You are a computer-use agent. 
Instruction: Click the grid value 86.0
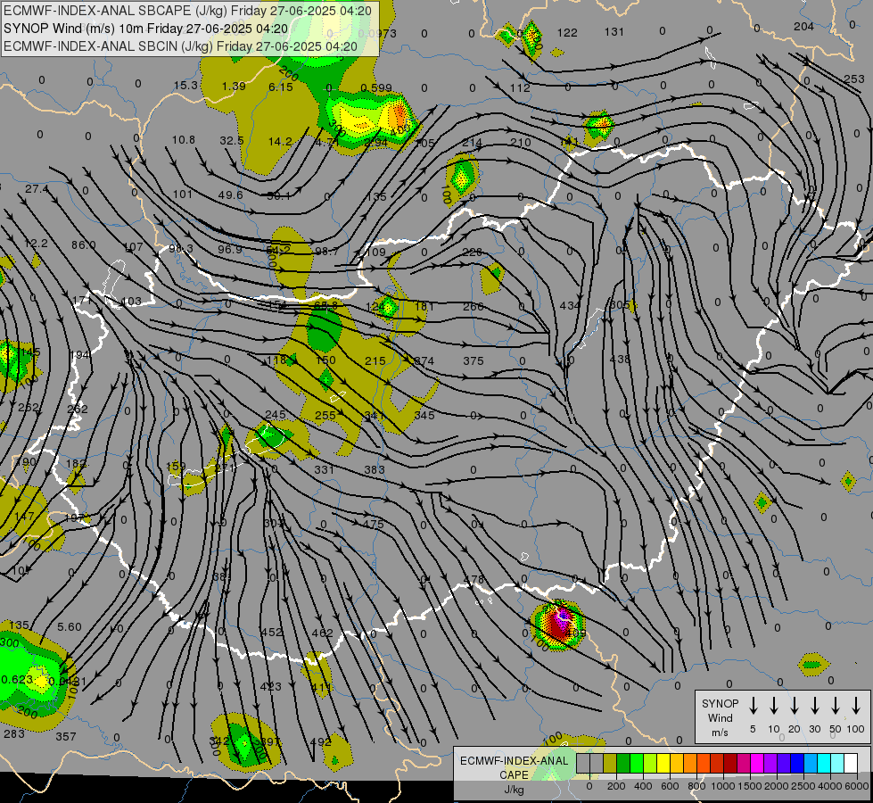[x=84, y=244]
